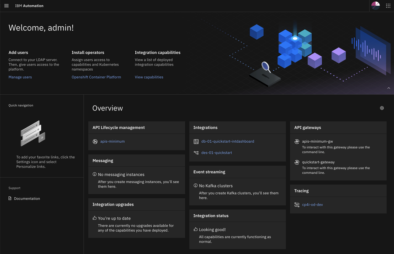Collapse the welcome banner with the chevron

pyautogui.click(x=388, y=88)
